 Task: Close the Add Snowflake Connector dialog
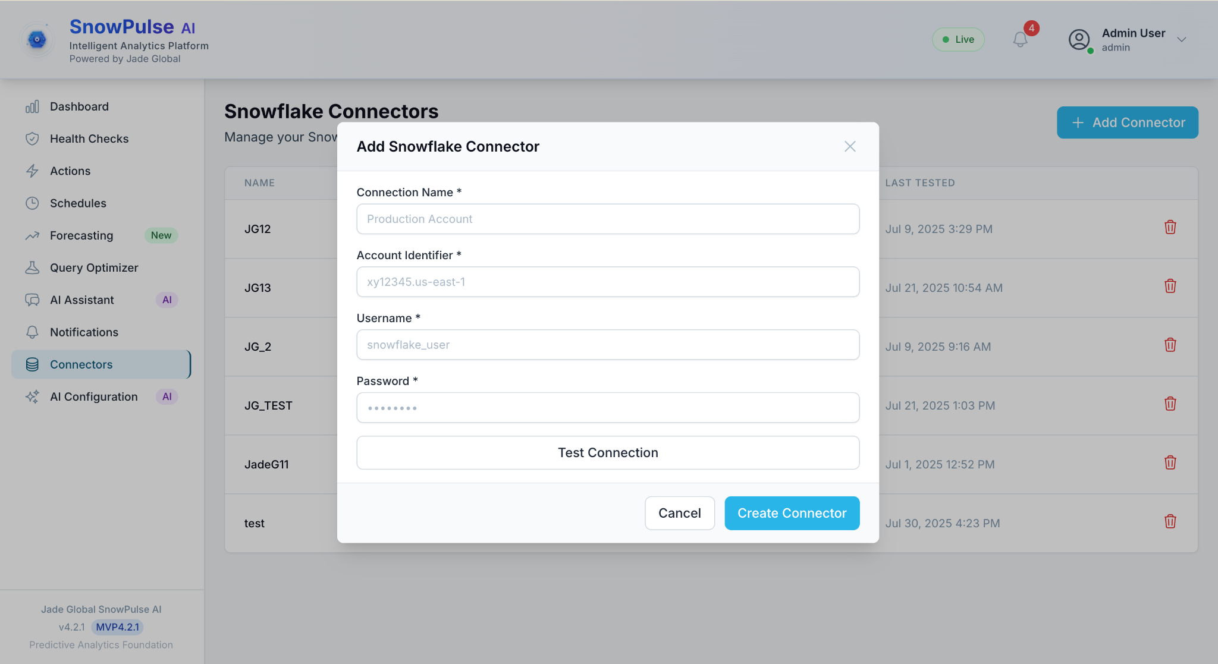tap(850, 146)
